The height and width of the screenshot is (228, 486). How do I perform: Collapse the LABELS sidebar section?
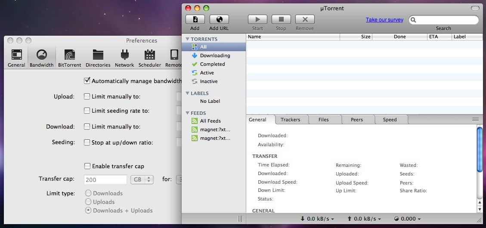[x=188, y=93]
